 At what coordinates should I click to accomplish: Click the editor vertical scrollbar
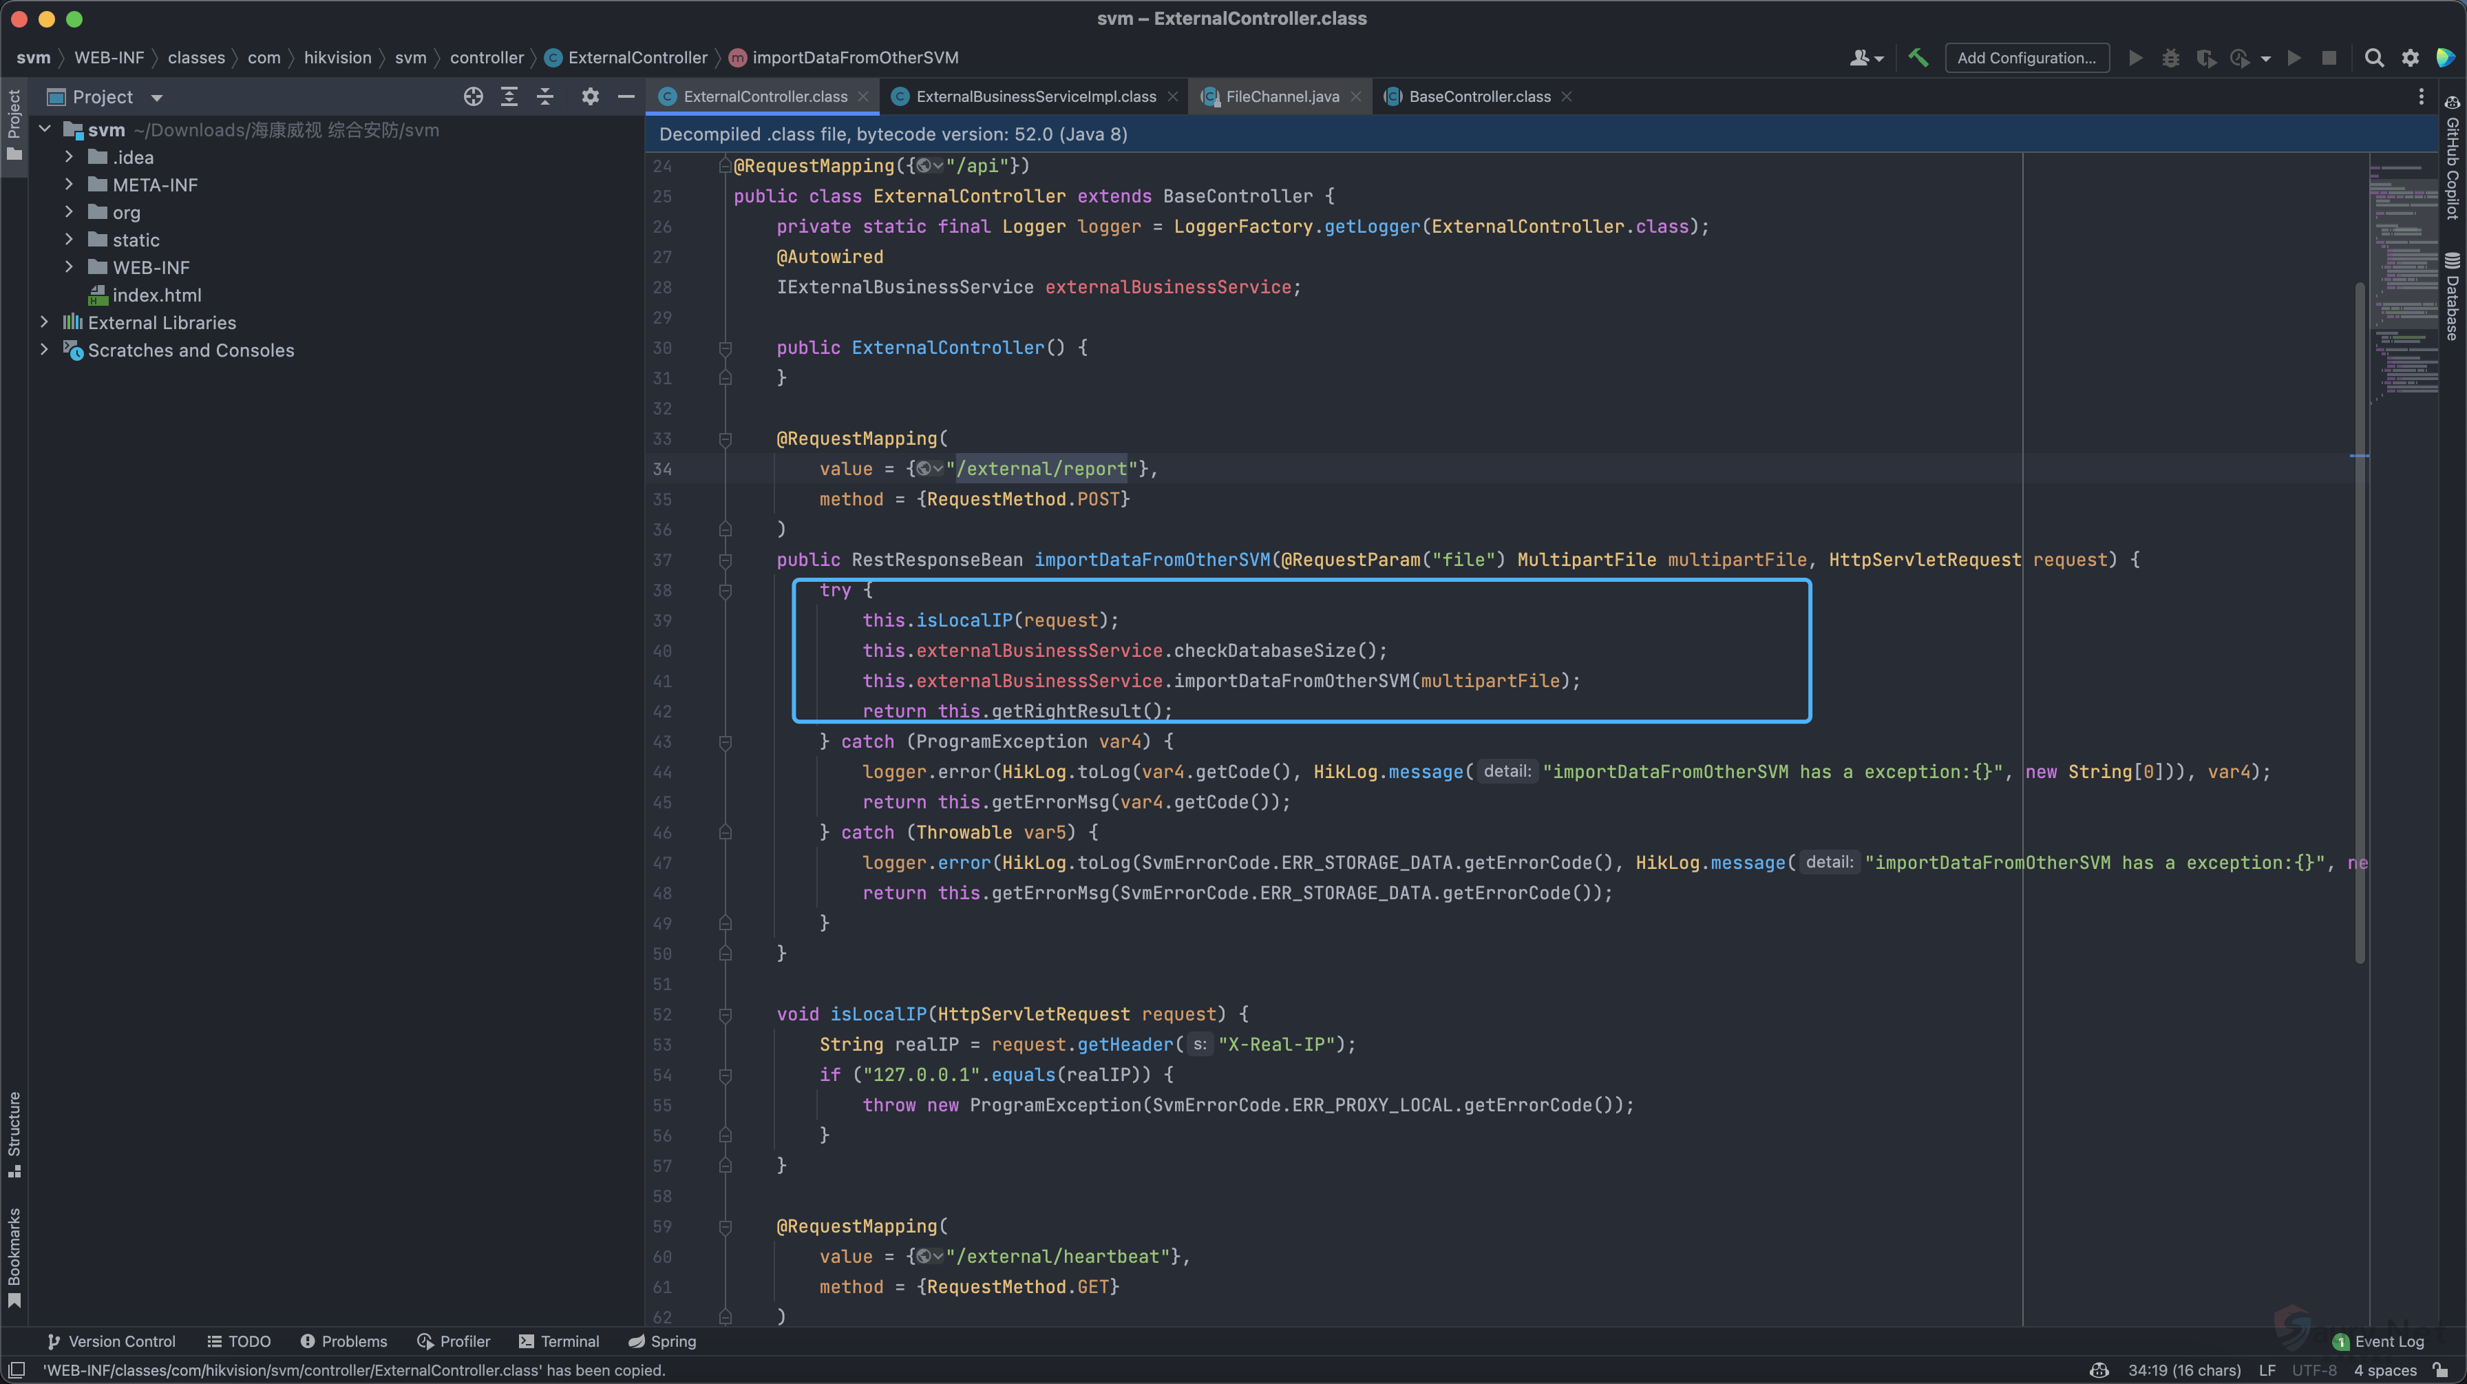coord(2360,622)
